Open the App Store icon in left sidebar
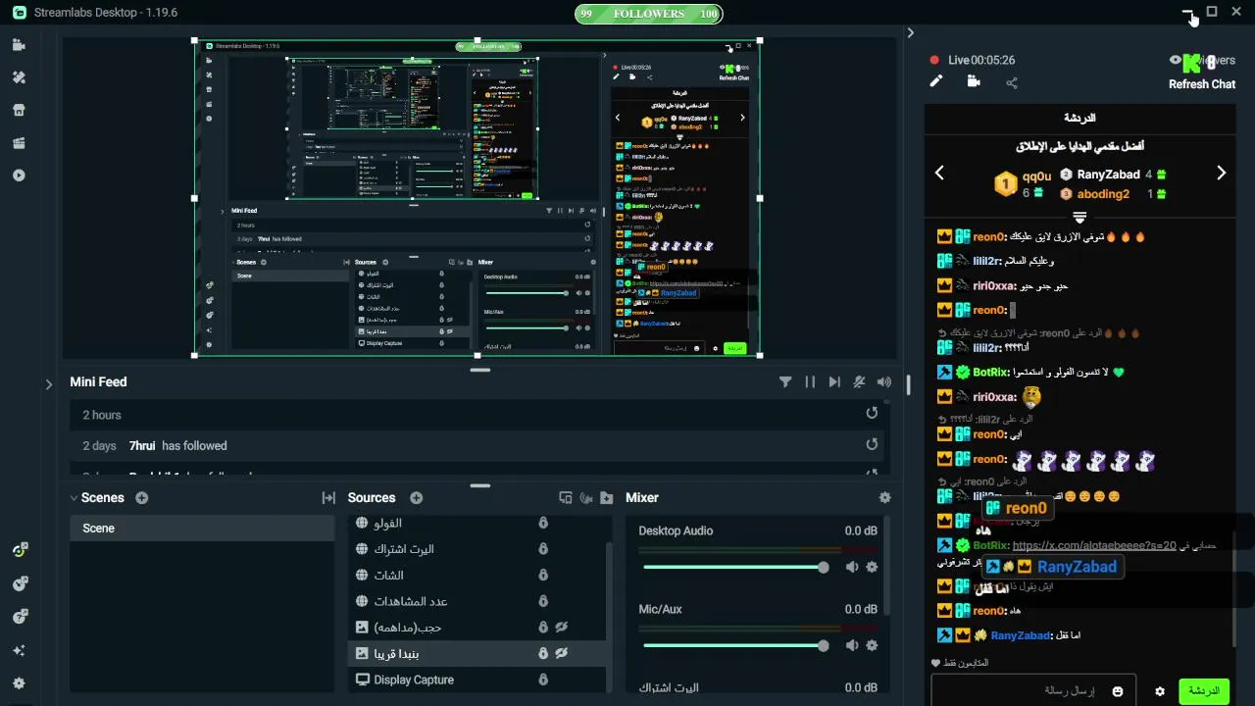 (19, 110)
